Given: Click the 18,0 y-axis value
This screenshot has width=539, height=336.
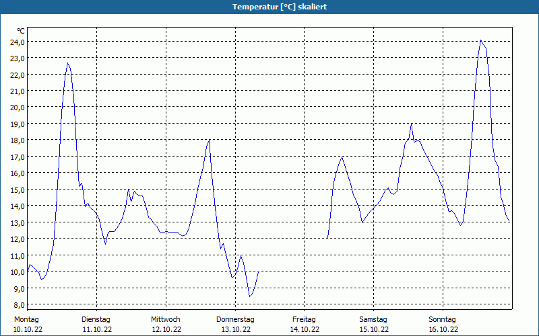Looking at the screenshot, I should (x=18, y=140).
